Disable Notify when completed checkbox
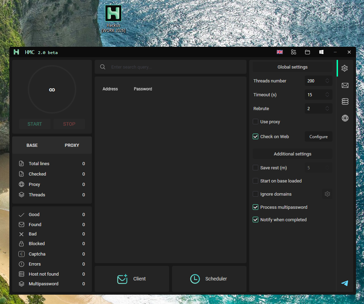Image resolution: width=364 pixels, height=304 pixels. coord(255,220)
